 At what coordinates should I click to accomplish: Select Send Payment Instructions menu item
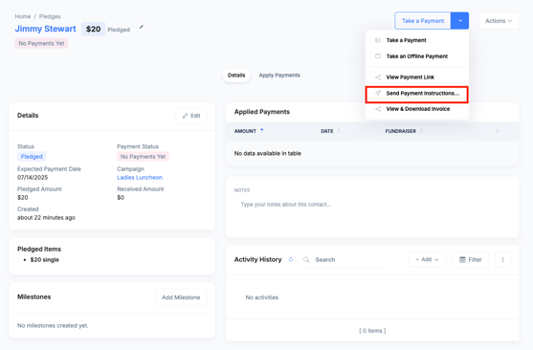click(x=417, y=94)
